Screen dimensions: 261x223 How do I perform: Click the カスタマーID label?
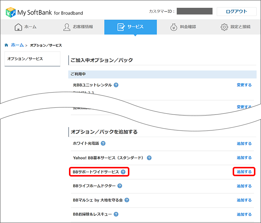tap(161, 12)
